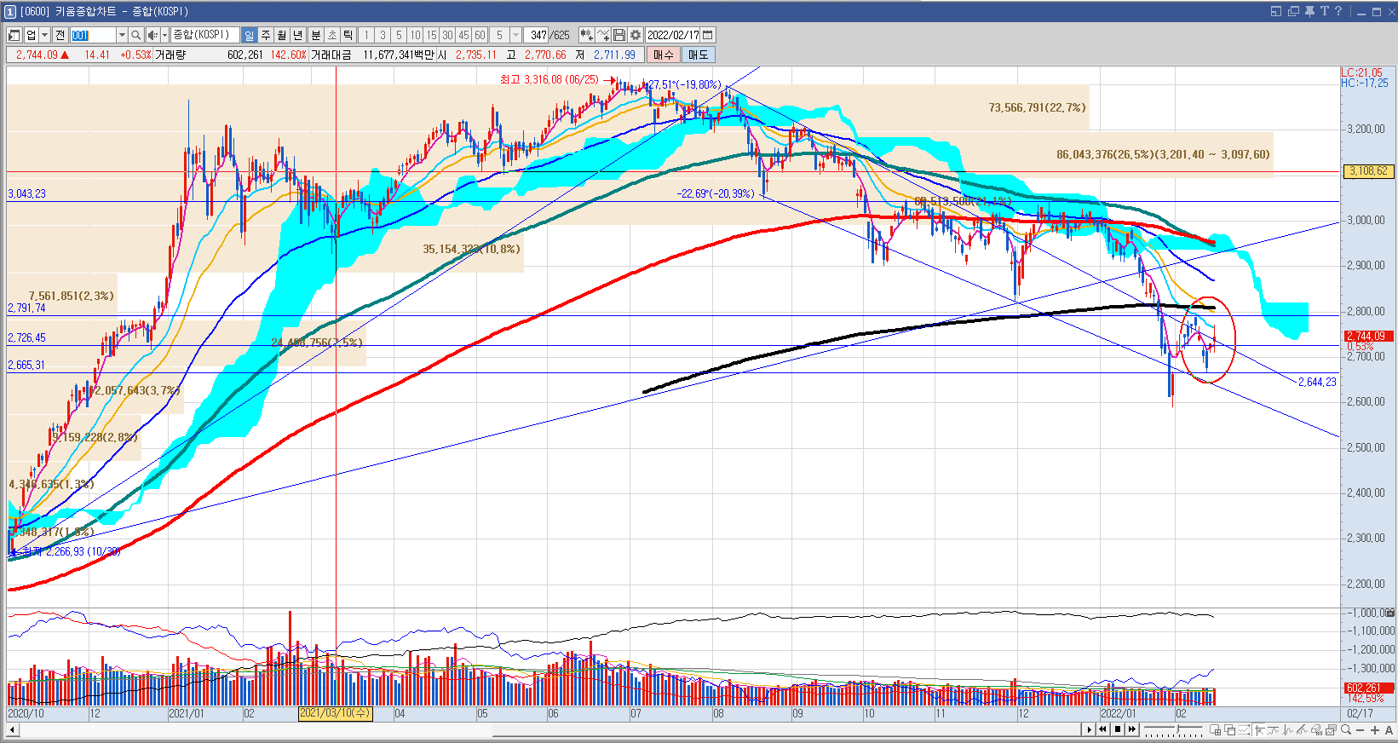Image resolution: width=1398 pixels, height=743 pixels.
Task: Choose interval preset 3
Action: [383, 35]
